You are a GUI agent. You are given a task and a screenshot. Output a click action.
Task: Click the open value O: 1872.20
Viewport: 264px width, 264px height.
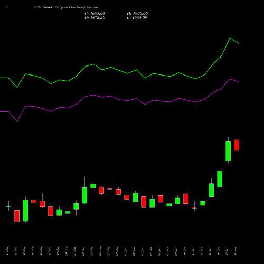pos(95,18)
